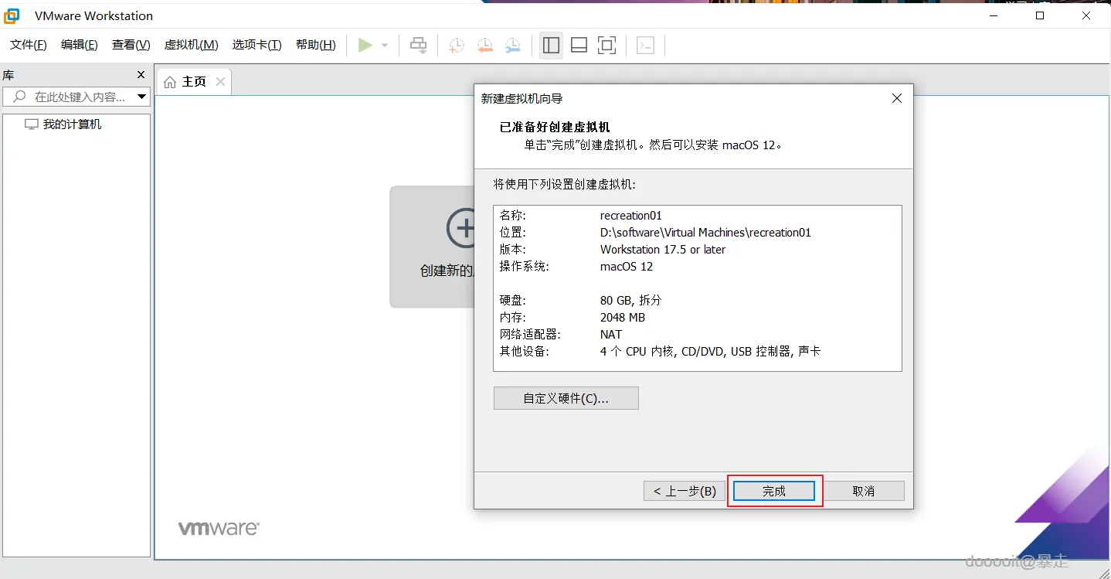Revert to snapshot with orange arrow icon

pos(484,45)
